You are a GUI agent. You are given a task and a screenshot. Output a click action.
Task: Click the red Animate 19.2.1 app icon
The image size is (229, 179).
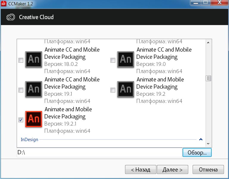click(34, 119)
